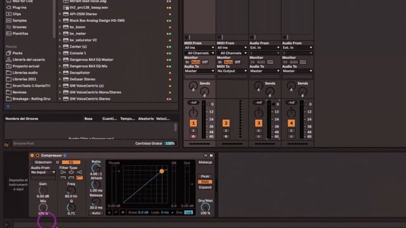The height and width of the screenshot is (228, 406).
Task: Set track 1 Monitor to In
Action: 187,62
